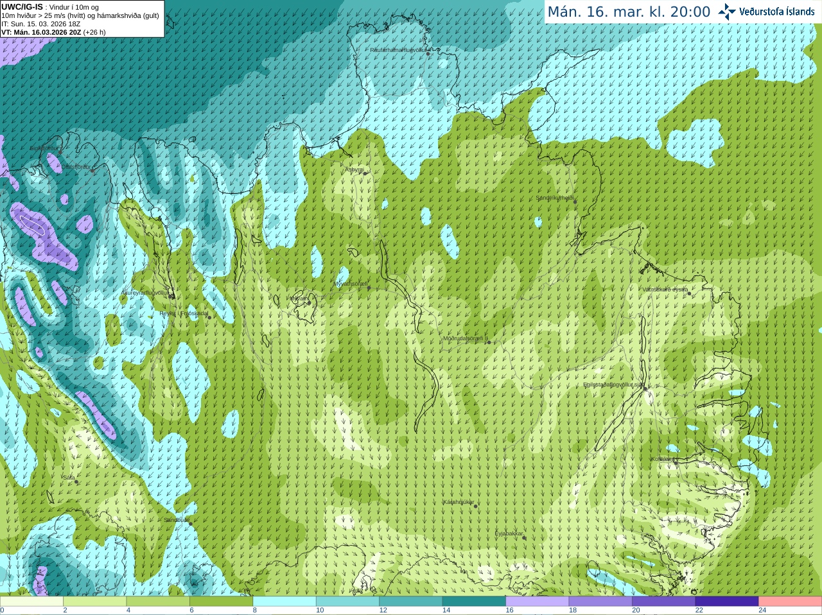
Task: Click the 10–12 m/s light teal legend swatch
Action: pyautogui.click(x=348, y=602)
